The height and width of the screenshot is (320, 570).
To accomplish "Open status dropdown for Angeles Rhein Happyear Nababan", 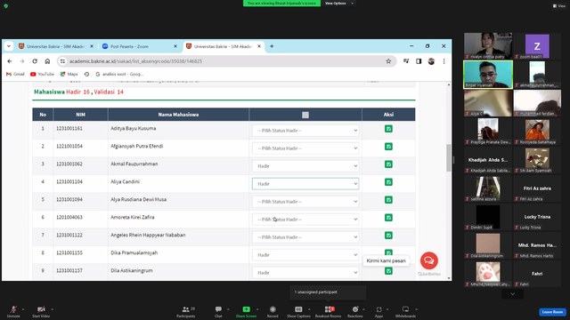I will pos(305,237).
